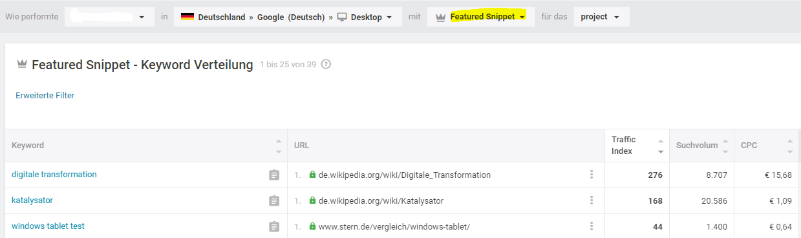The height and width of the screenshot is (238, 801).
Task: Open the windows tablet test keyword
Action: (x=48, y=226)
